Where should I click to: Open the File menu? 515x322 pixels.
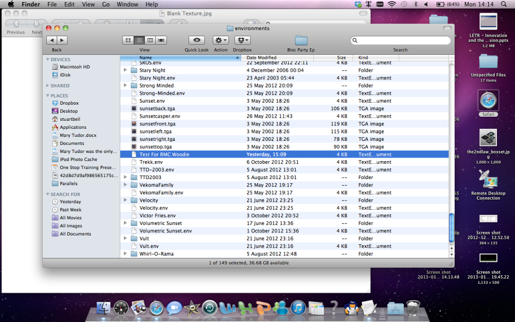coord(52,4)
